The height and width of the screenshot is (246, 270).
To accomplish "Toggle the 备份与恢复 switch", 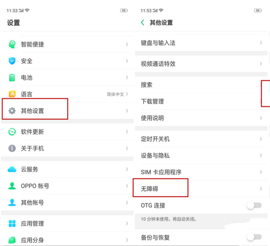I will click(x=254, y=237).
